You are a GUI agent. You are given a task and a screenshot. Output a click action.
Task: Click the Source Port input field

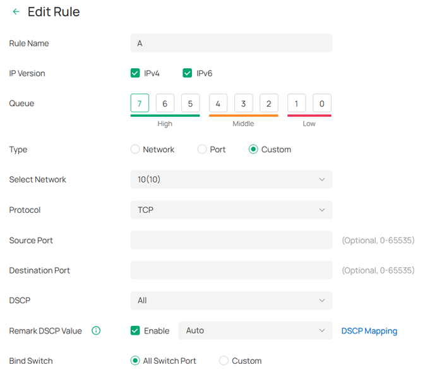coord(230,240)
